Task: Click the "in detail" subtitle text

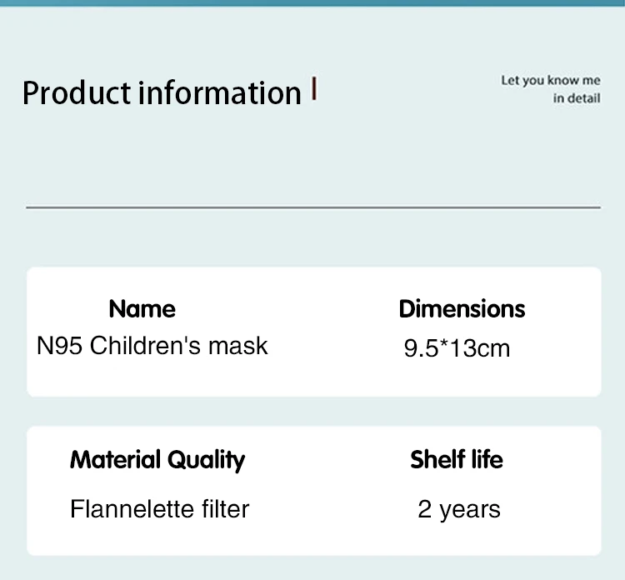Action: [x=577, y=99]
